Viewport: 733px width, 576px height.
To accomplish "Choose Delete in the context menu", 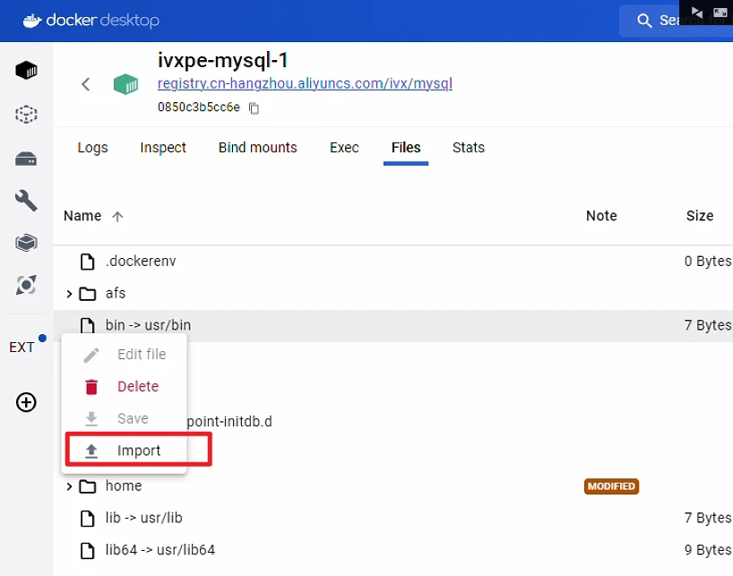I will 125,387.
